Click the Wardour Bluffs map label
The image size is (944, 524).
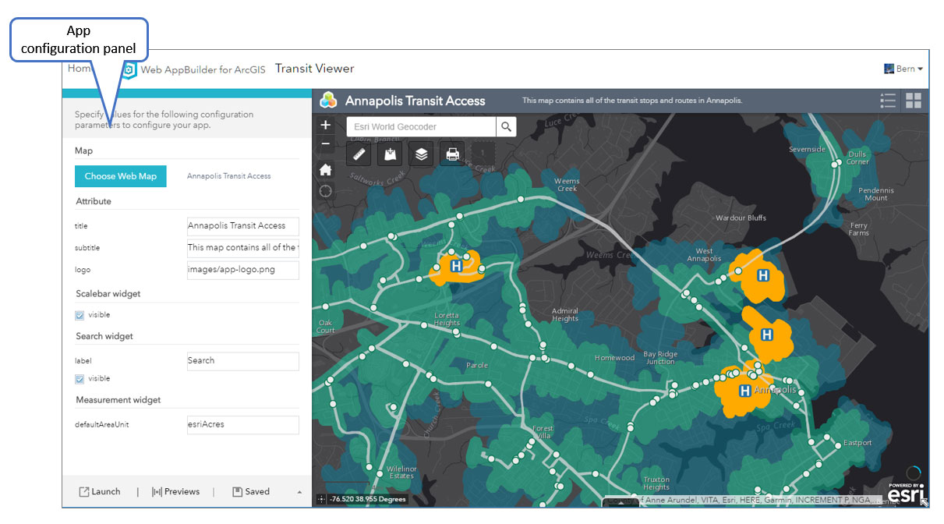click(x=741, y=218)
